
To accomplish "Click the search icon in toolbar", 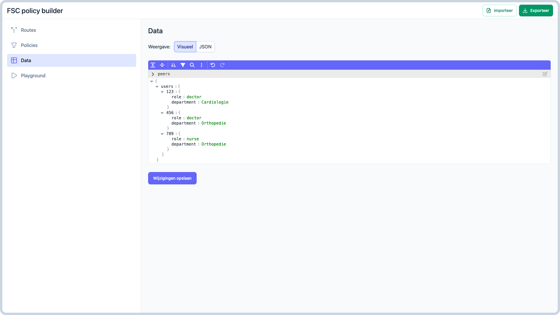I will [192, 65].
